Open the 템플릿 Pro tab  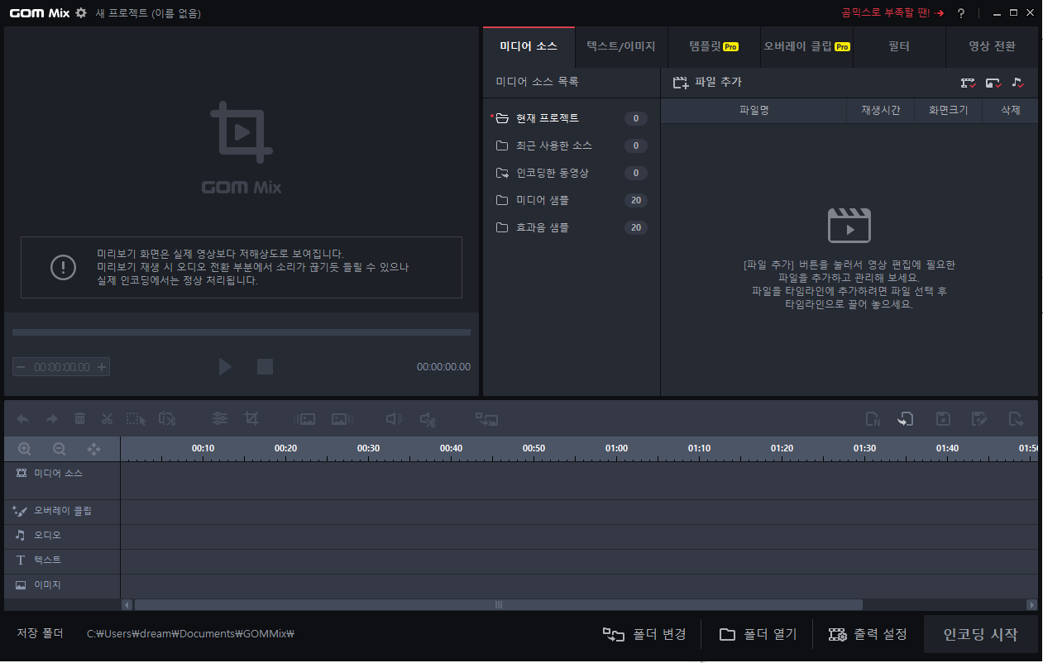click(x=714, y=46)
